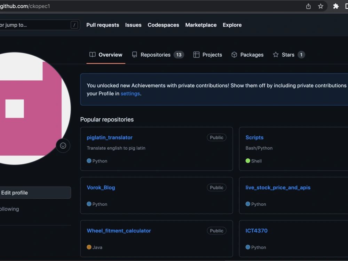This screenshot has width=348, height=261.
Task: Click Public badge on piglatin_translator card
Action: pyautogui.click(x=216, y=137)
